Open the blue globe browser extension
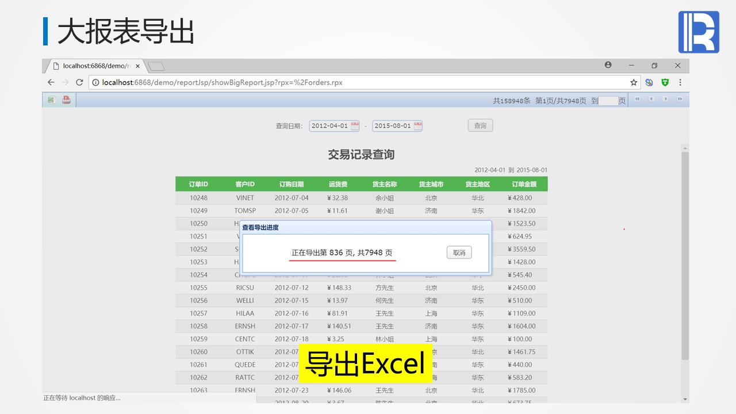Screen dimensions: 736x414 coord(649,82)
